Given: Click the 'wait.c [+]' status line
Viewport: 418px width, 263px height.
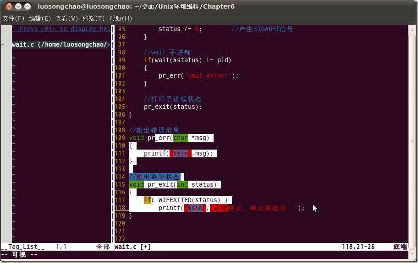Looking at the screenshot, I should click(132, 247).
